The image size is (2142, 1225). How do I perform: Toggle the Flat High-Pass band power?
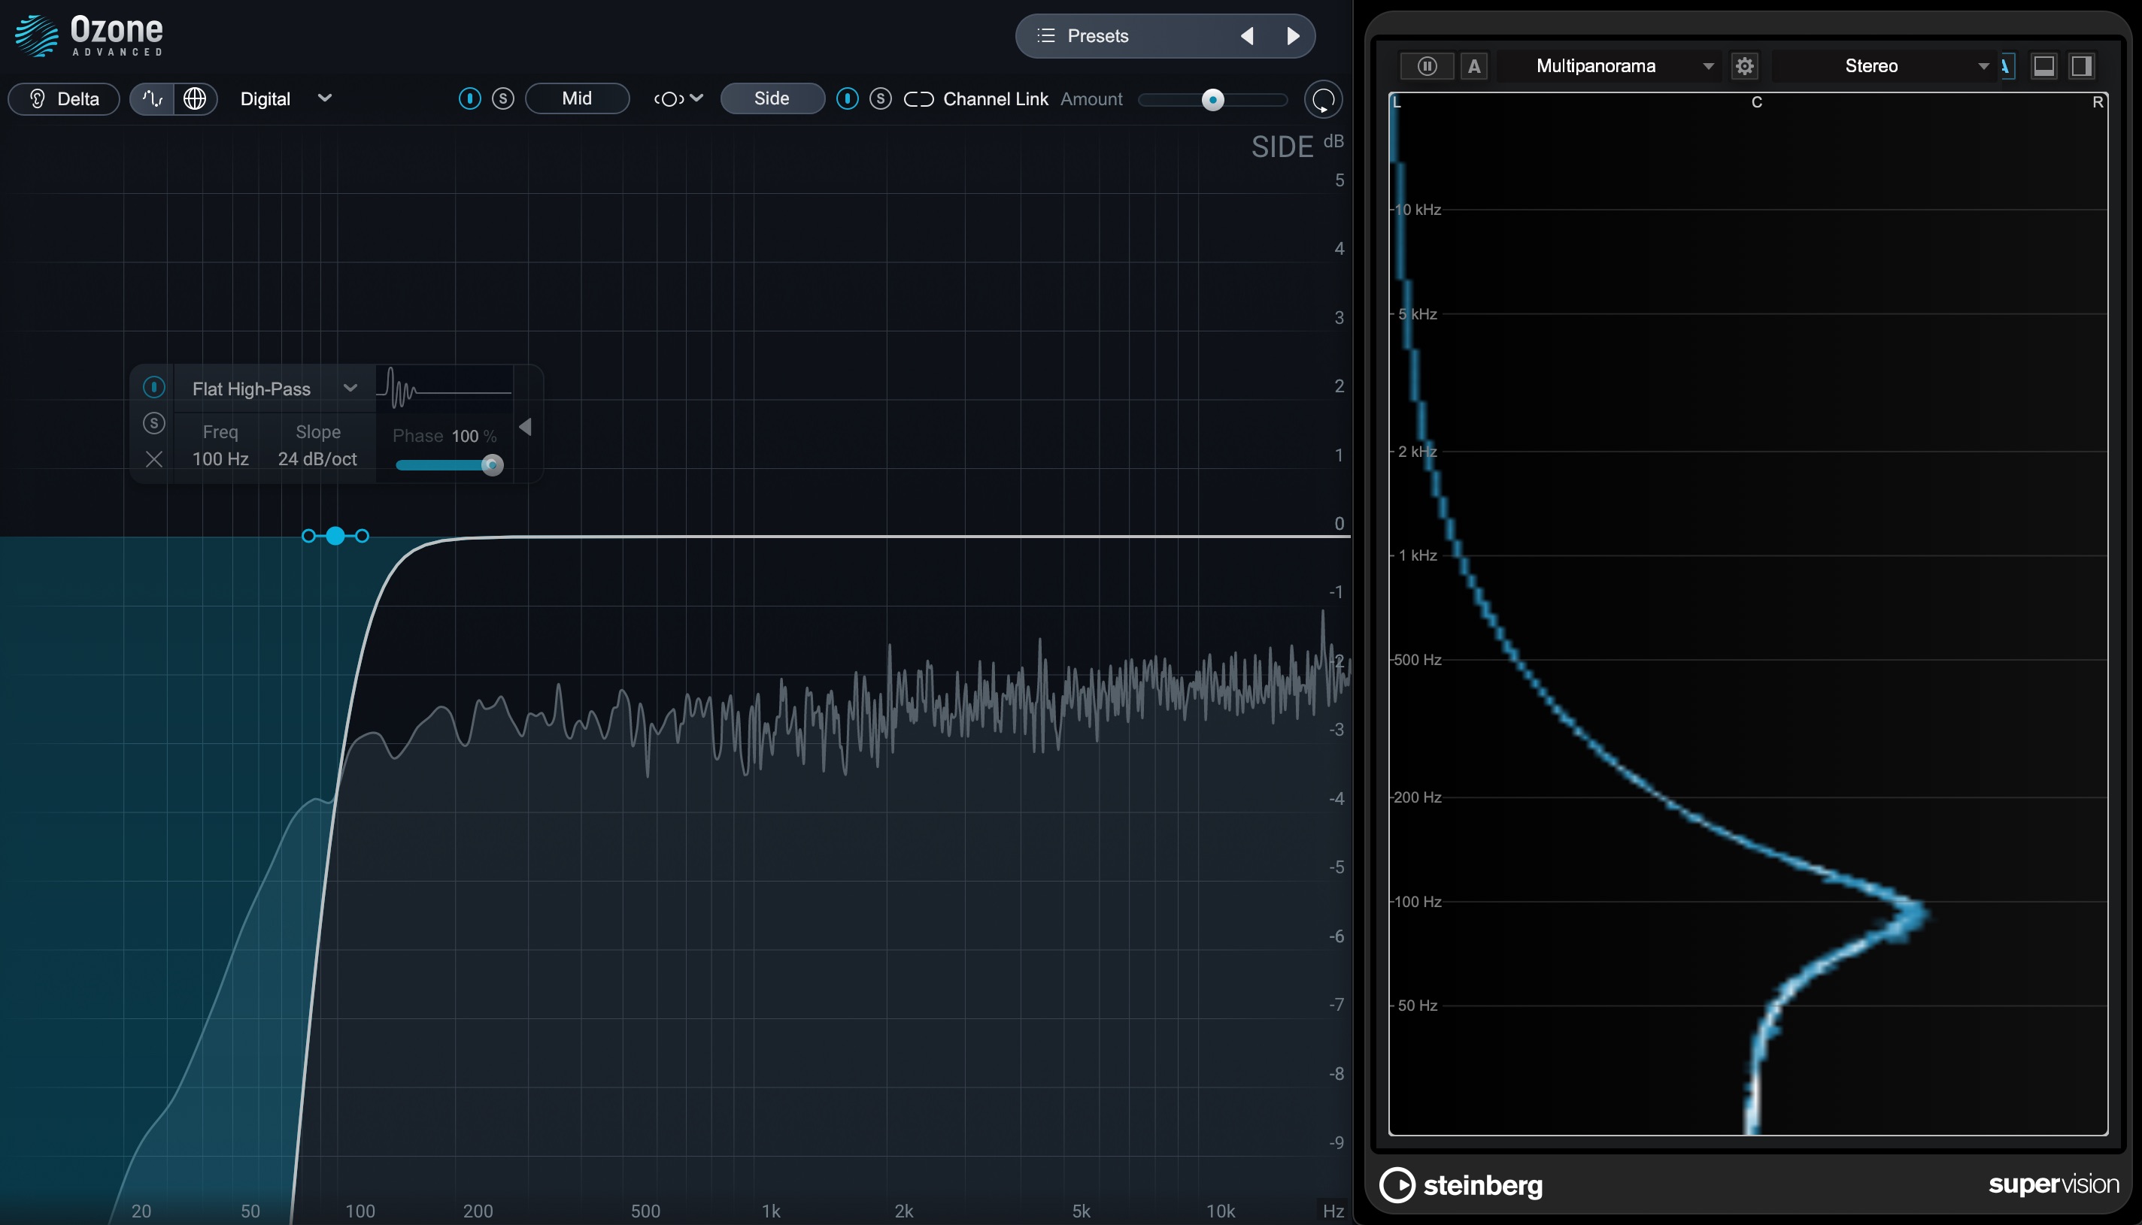tap(154, 387)
